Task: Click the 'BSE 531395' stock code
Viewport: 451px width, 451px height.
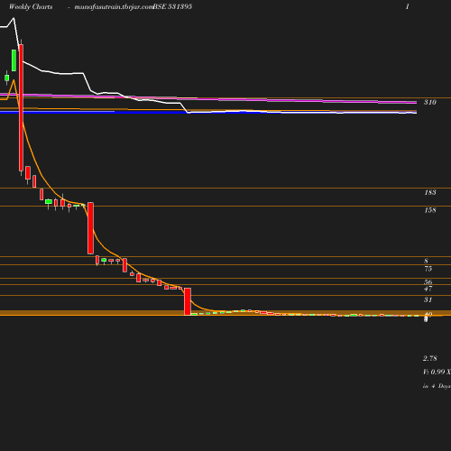Action: pos(172,6)
